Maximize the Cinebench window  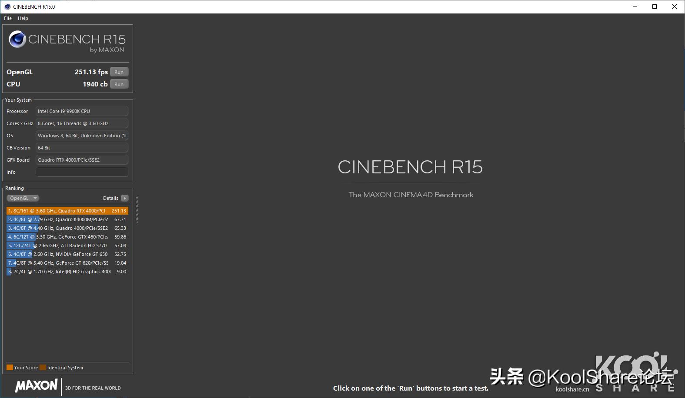[x=655, y=7]
